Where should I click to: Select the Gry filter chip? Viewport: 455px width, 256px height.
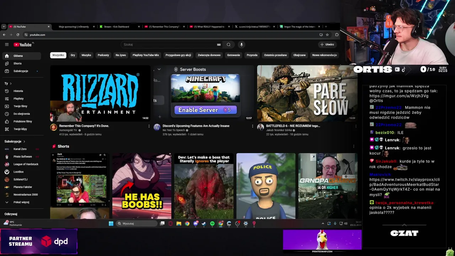point(73,55)
